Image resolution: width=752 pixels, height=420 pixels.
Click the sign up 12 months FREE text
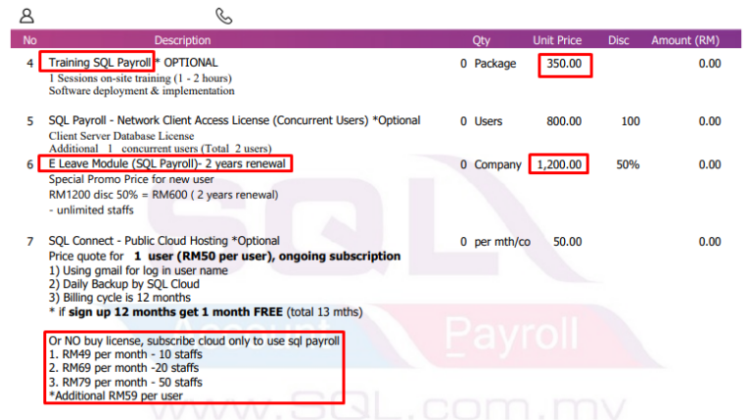pos(175,312)
